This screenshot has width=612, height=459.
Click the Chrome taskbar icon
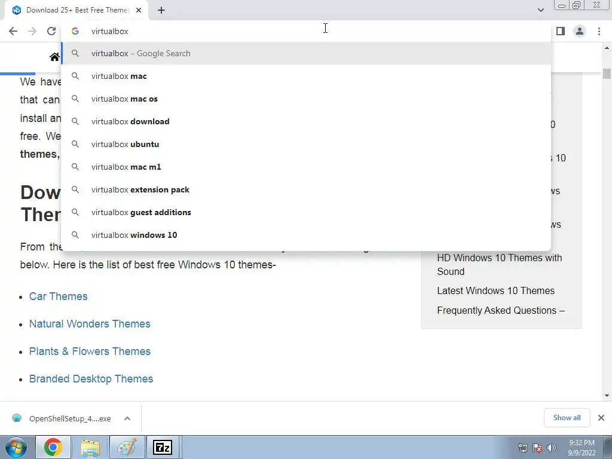[x=53, y=447]
